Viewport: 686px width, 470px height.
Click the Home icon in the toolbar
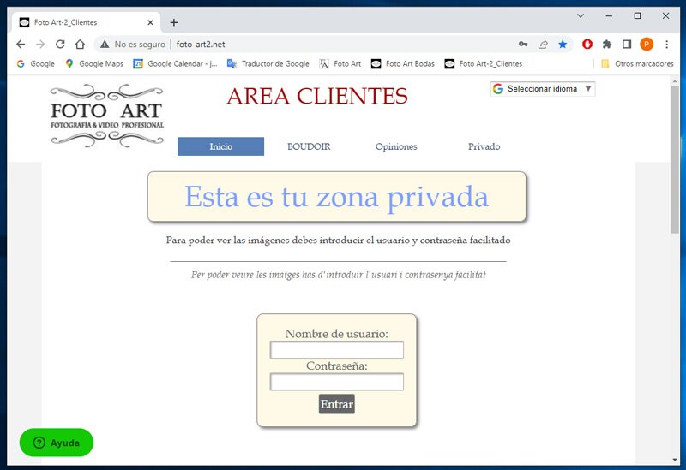[x=80, y=44]
